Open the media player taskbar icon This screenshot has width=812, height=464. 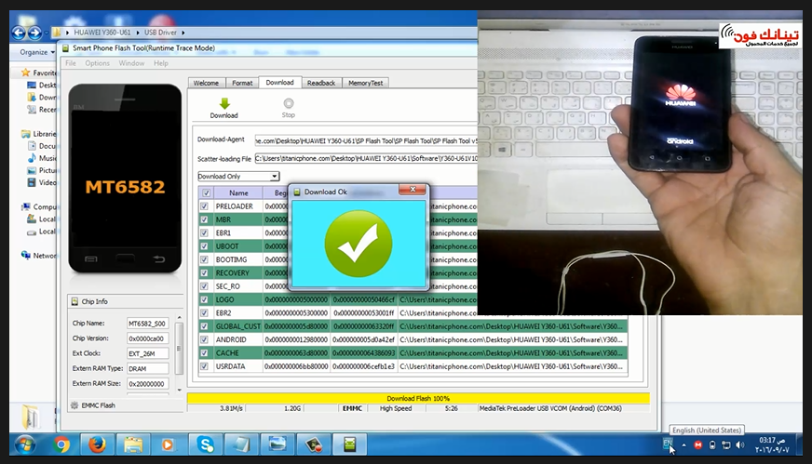coord(168,444)
